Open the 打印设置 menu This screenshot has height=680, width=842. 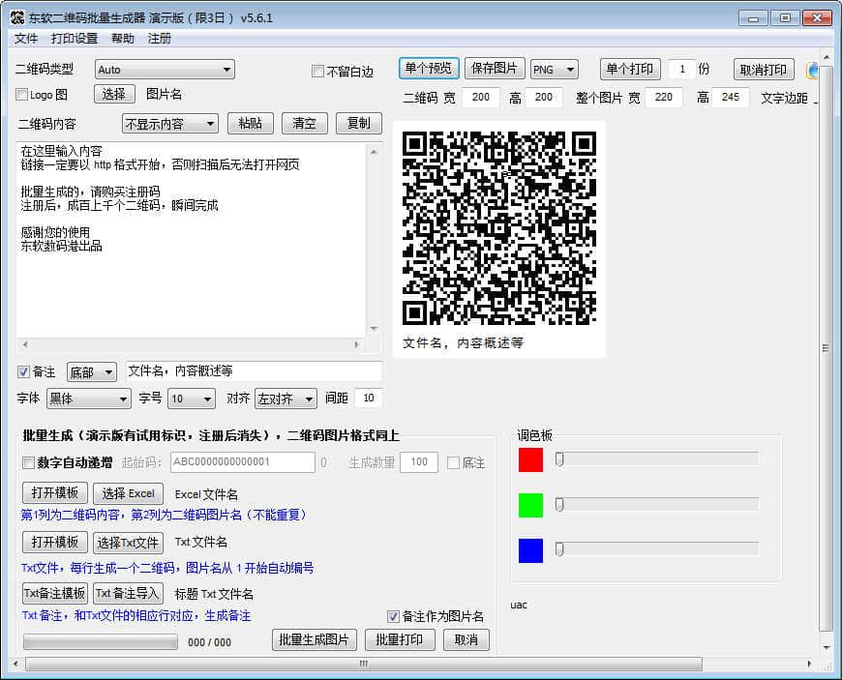pyautogui.click(x=75, y=39)
